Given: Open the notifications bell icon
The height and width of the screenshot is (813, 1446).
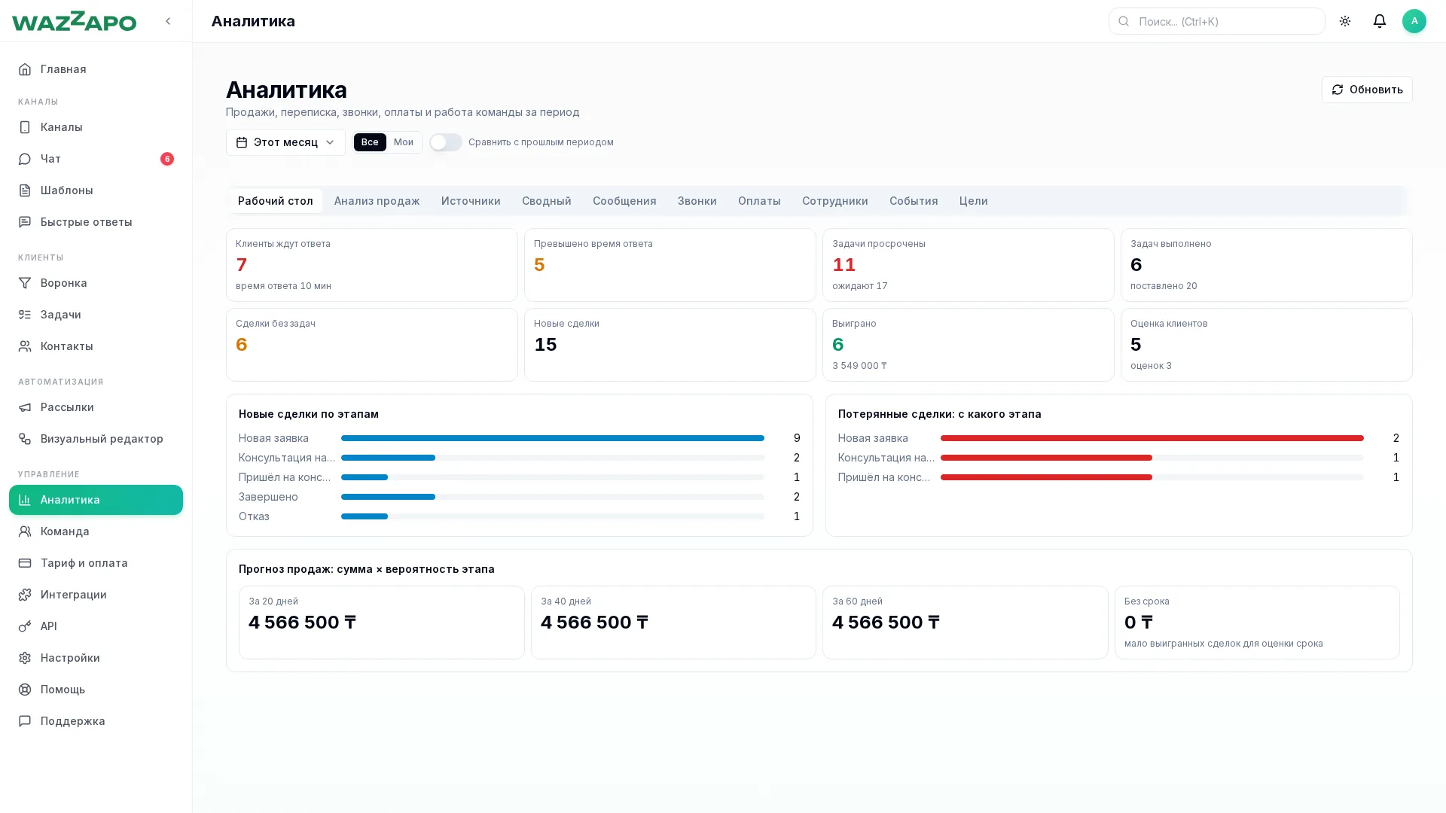Looking at the screenshot, I should click(1380, 21).
